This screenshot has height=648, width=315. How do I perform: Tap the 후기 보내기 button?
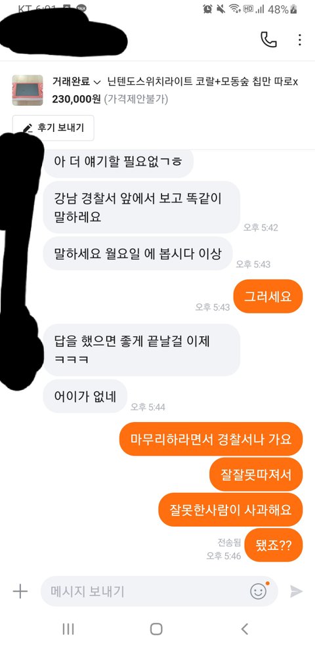point(53,128)
